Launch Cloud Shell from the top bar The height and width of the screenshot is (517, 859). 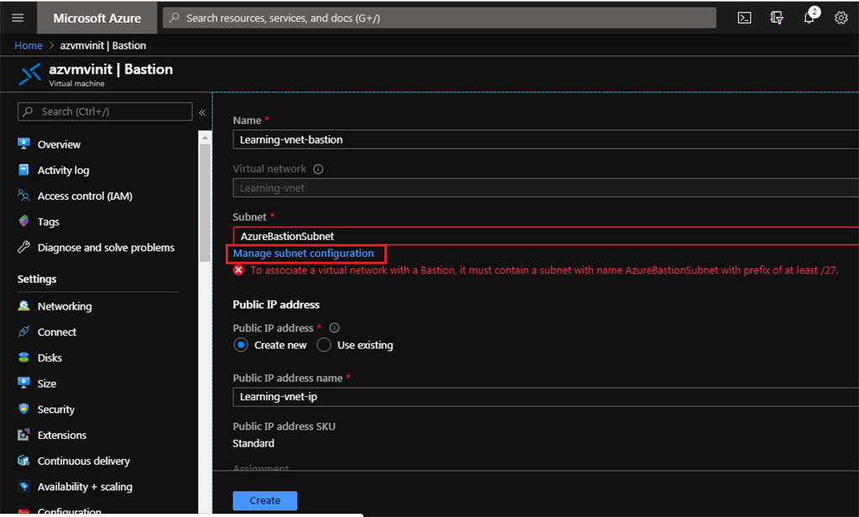click(744, 17)
